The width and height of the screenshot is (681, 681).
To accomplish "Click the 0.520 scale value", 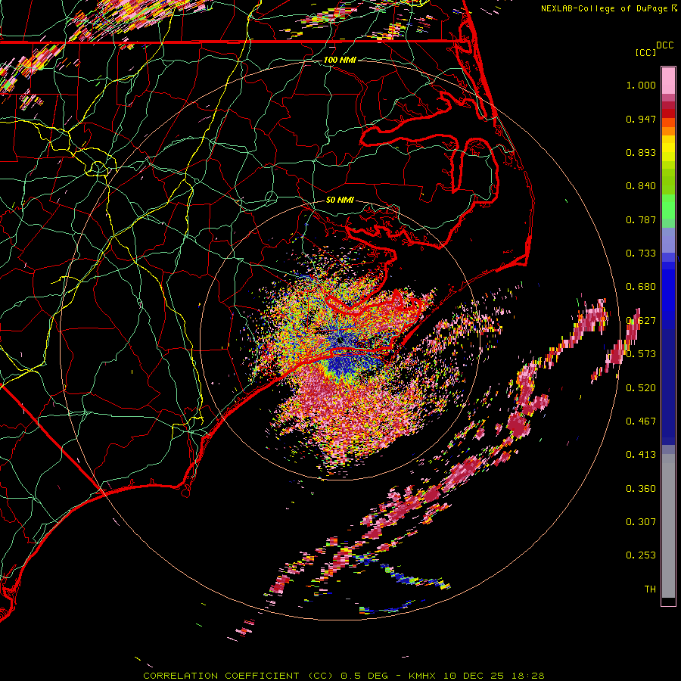I will coord(641,388).
